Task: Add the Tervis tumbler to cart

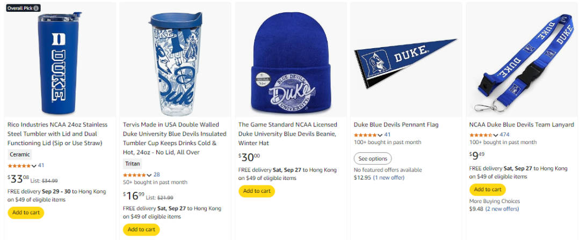Action: coord(141,230)
